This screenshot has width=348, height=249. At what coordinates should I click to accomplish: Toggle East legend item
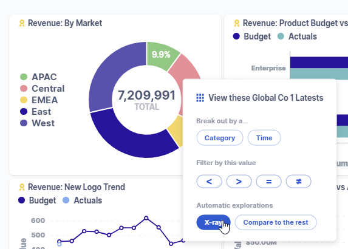35,112
